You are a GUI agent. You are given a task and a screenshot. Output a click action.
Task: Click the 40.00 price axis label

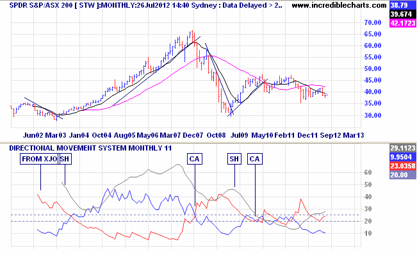coord(373,92)
